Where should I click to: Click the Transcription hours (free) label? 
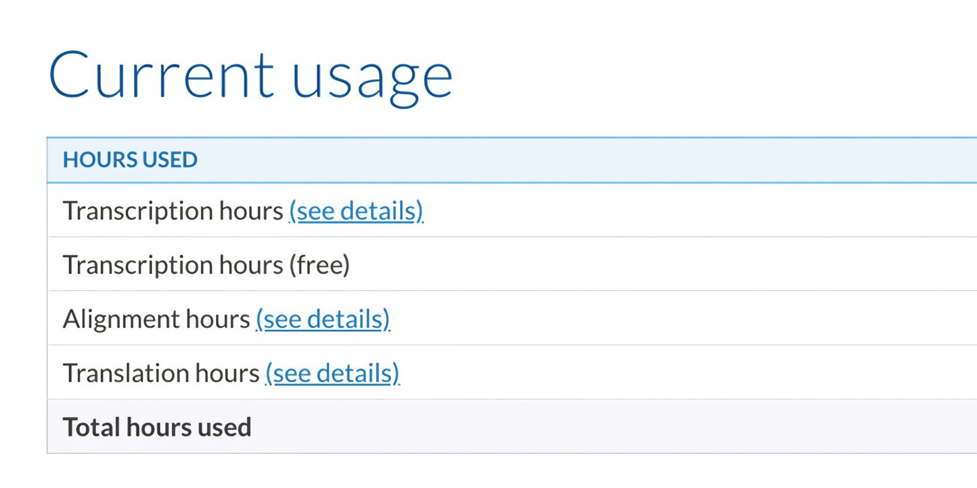(206, 264)
